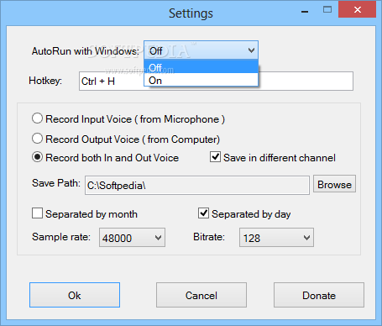Minimize the Settings window
This screenshot has height=326, width=382.
click(305, 11)
